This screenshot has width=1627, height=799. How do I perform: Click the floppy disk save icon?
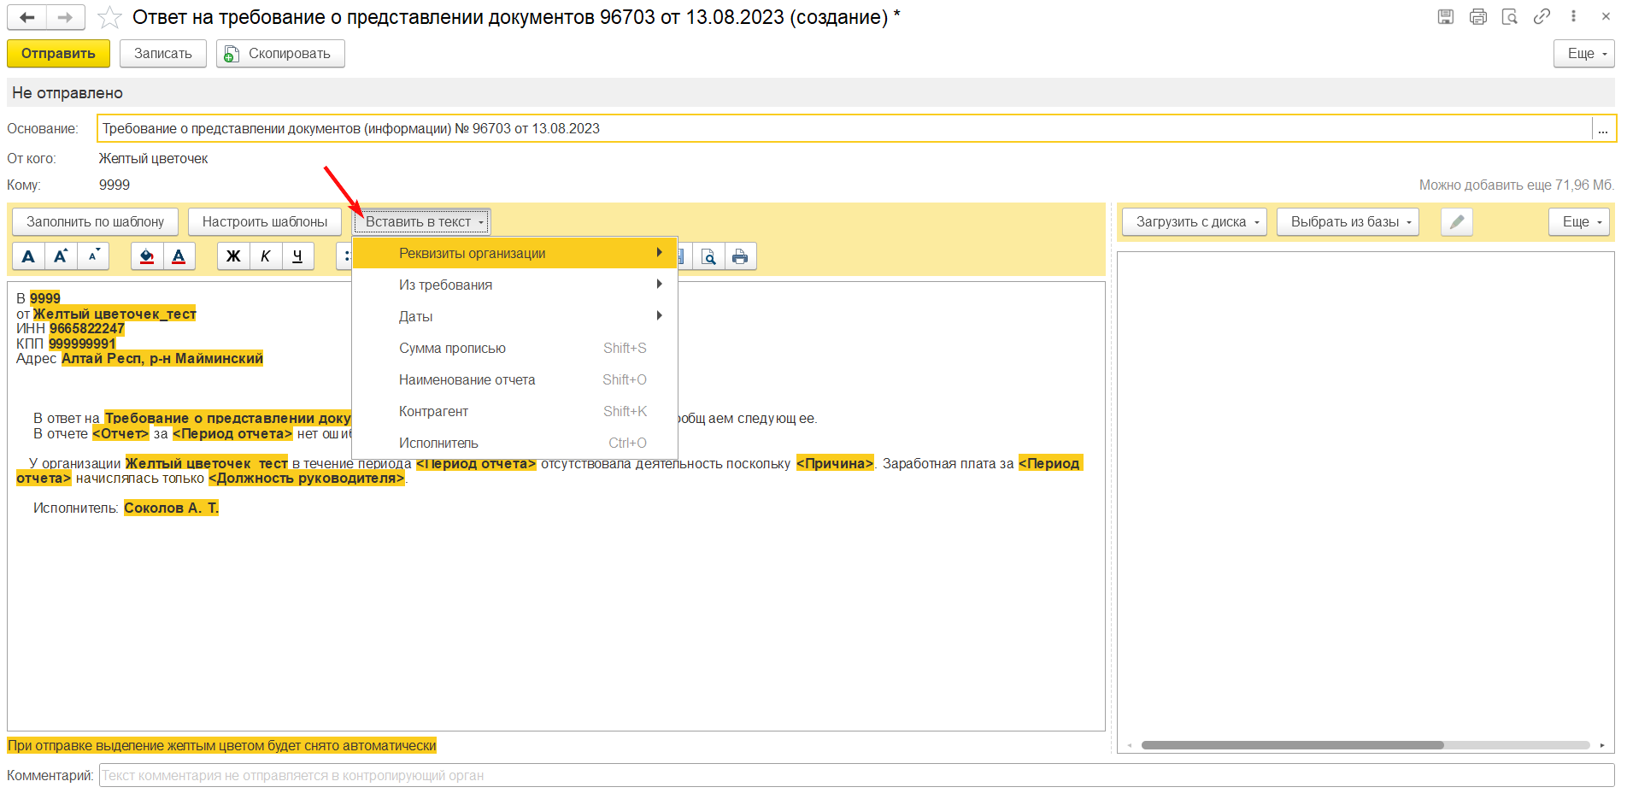(1446, 16)
